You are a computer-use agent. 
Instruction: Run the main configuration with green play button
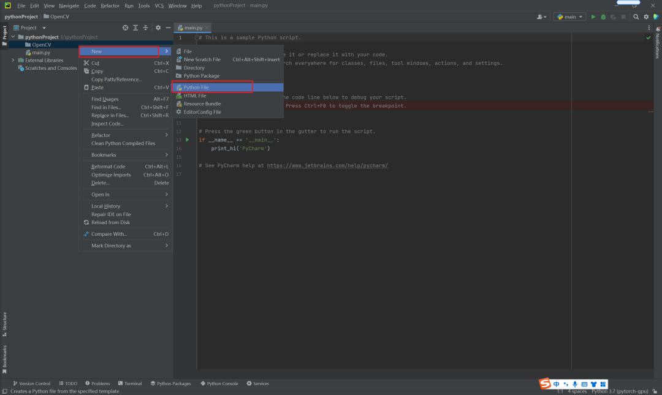593,17
